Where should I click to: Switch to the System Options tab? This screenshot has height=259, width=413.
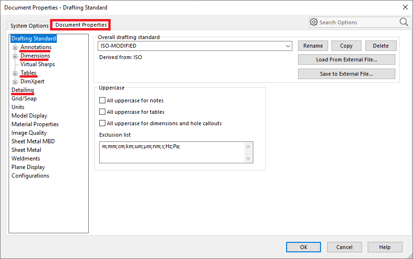(30, 26)
